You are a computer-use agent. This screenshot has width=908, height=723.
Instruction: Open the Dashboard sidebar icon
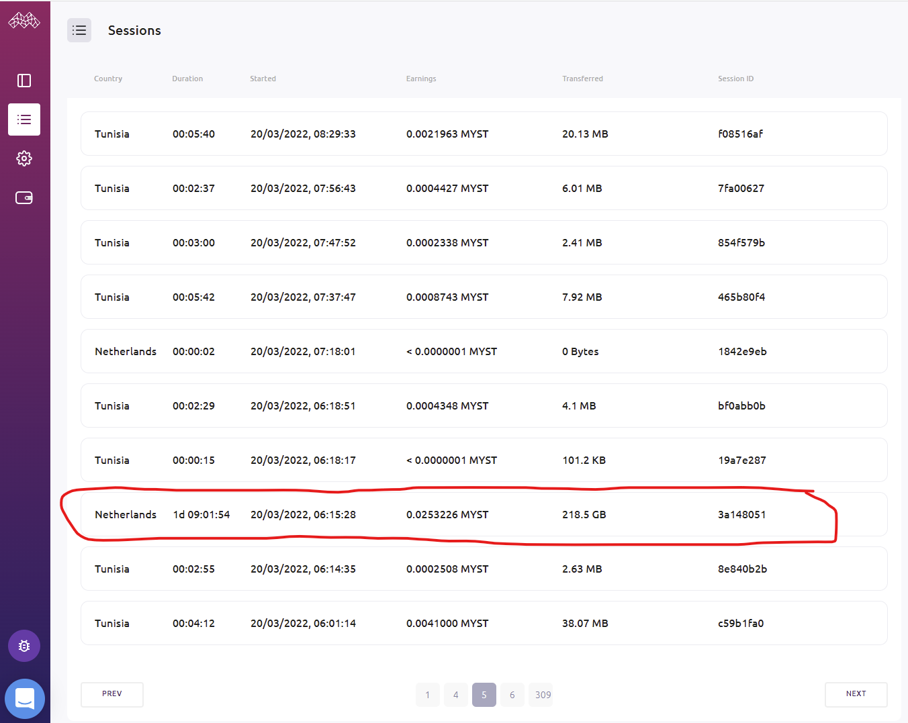click(24, 81)
